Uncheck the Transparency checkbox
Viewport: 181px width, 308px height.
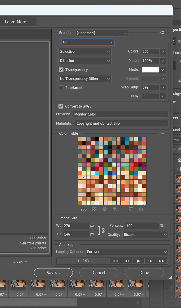tap(61, 70)
